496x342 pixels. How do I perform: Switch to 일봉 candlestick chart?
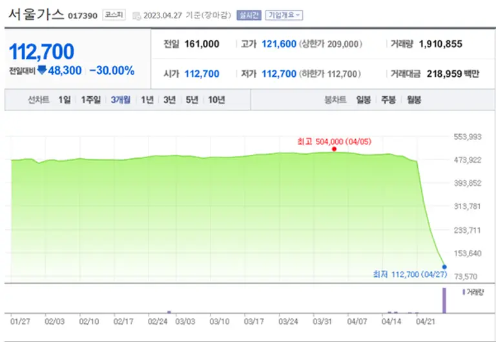pos(364,100)
